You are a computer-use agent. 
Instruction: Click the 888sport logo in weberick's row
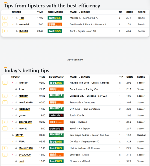[x=55, y=24]
